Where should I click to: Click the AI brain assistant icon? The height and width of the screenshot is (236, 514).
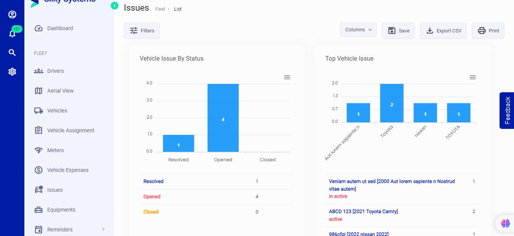505,223
